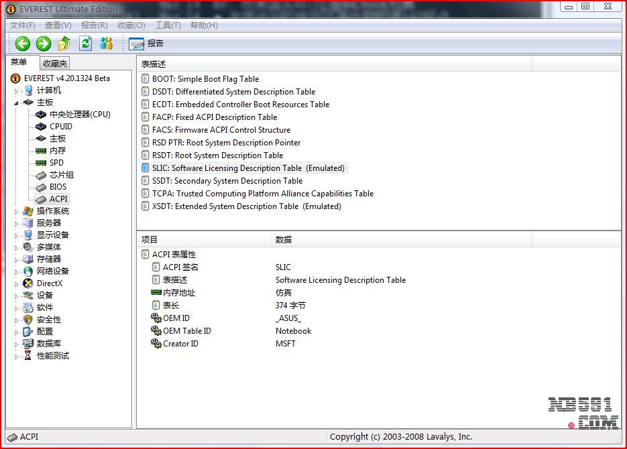Select the CPUID tree item

point(60,127)
